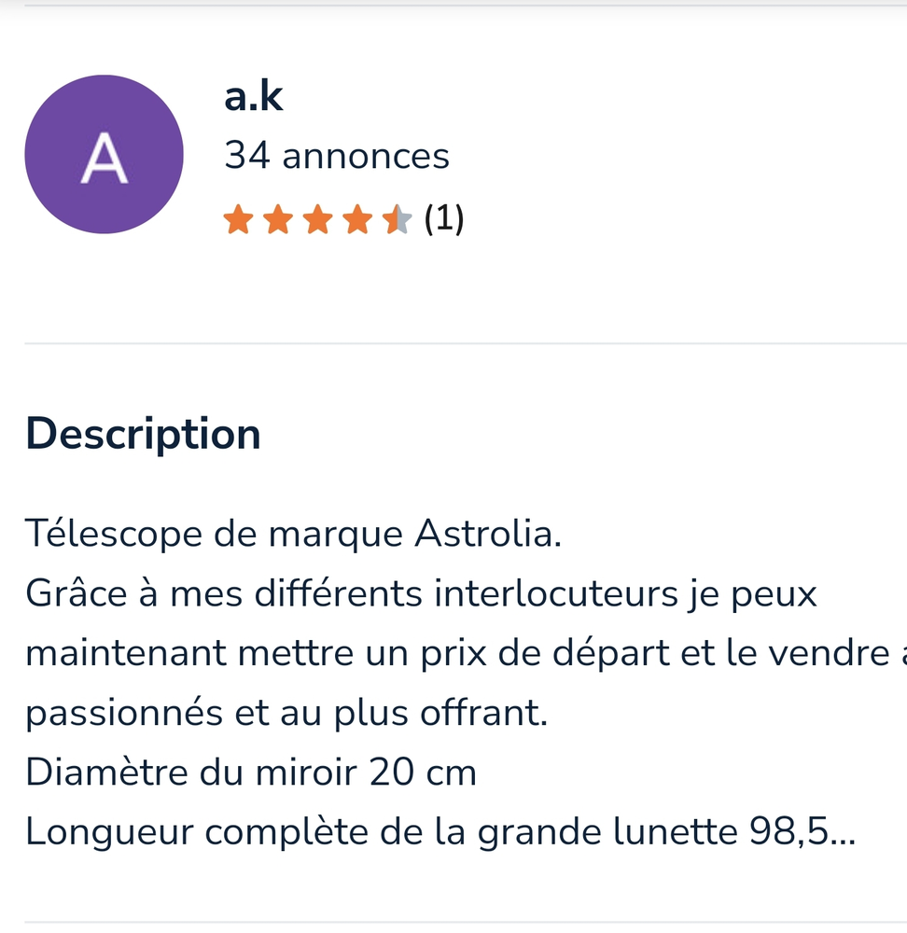The image size is (907, 933).
Task: Tap the passionnés et au plus offrant line
Action: 286,713
